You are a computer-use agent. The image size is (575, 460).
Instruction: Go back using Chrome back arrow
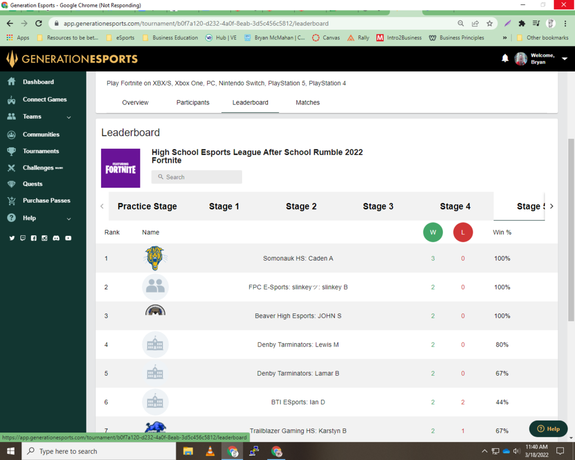(10, 24)
